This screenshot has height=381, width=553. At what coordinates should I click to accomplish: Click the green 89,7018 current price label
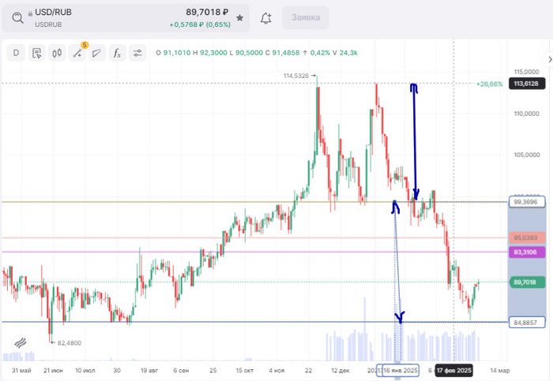click(x=527, y=282)
